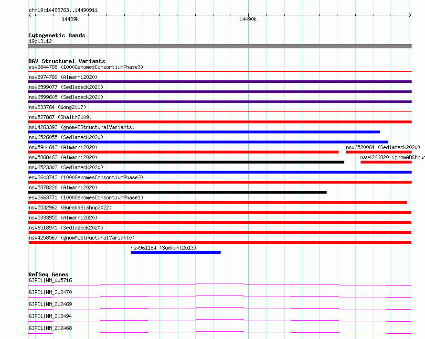Image resolution: width=425 pixels, height=339 pixels.
Task: Open the nsv4258567 gnomADStructuralVariants label
Action: click(82, 238)
